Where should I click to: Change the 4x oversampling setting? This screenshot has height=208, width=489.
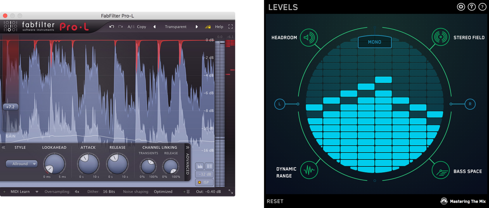[77, 192]
